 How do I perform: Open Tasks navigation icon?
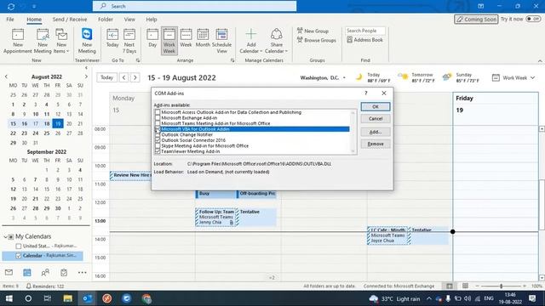tap(64, 272)
